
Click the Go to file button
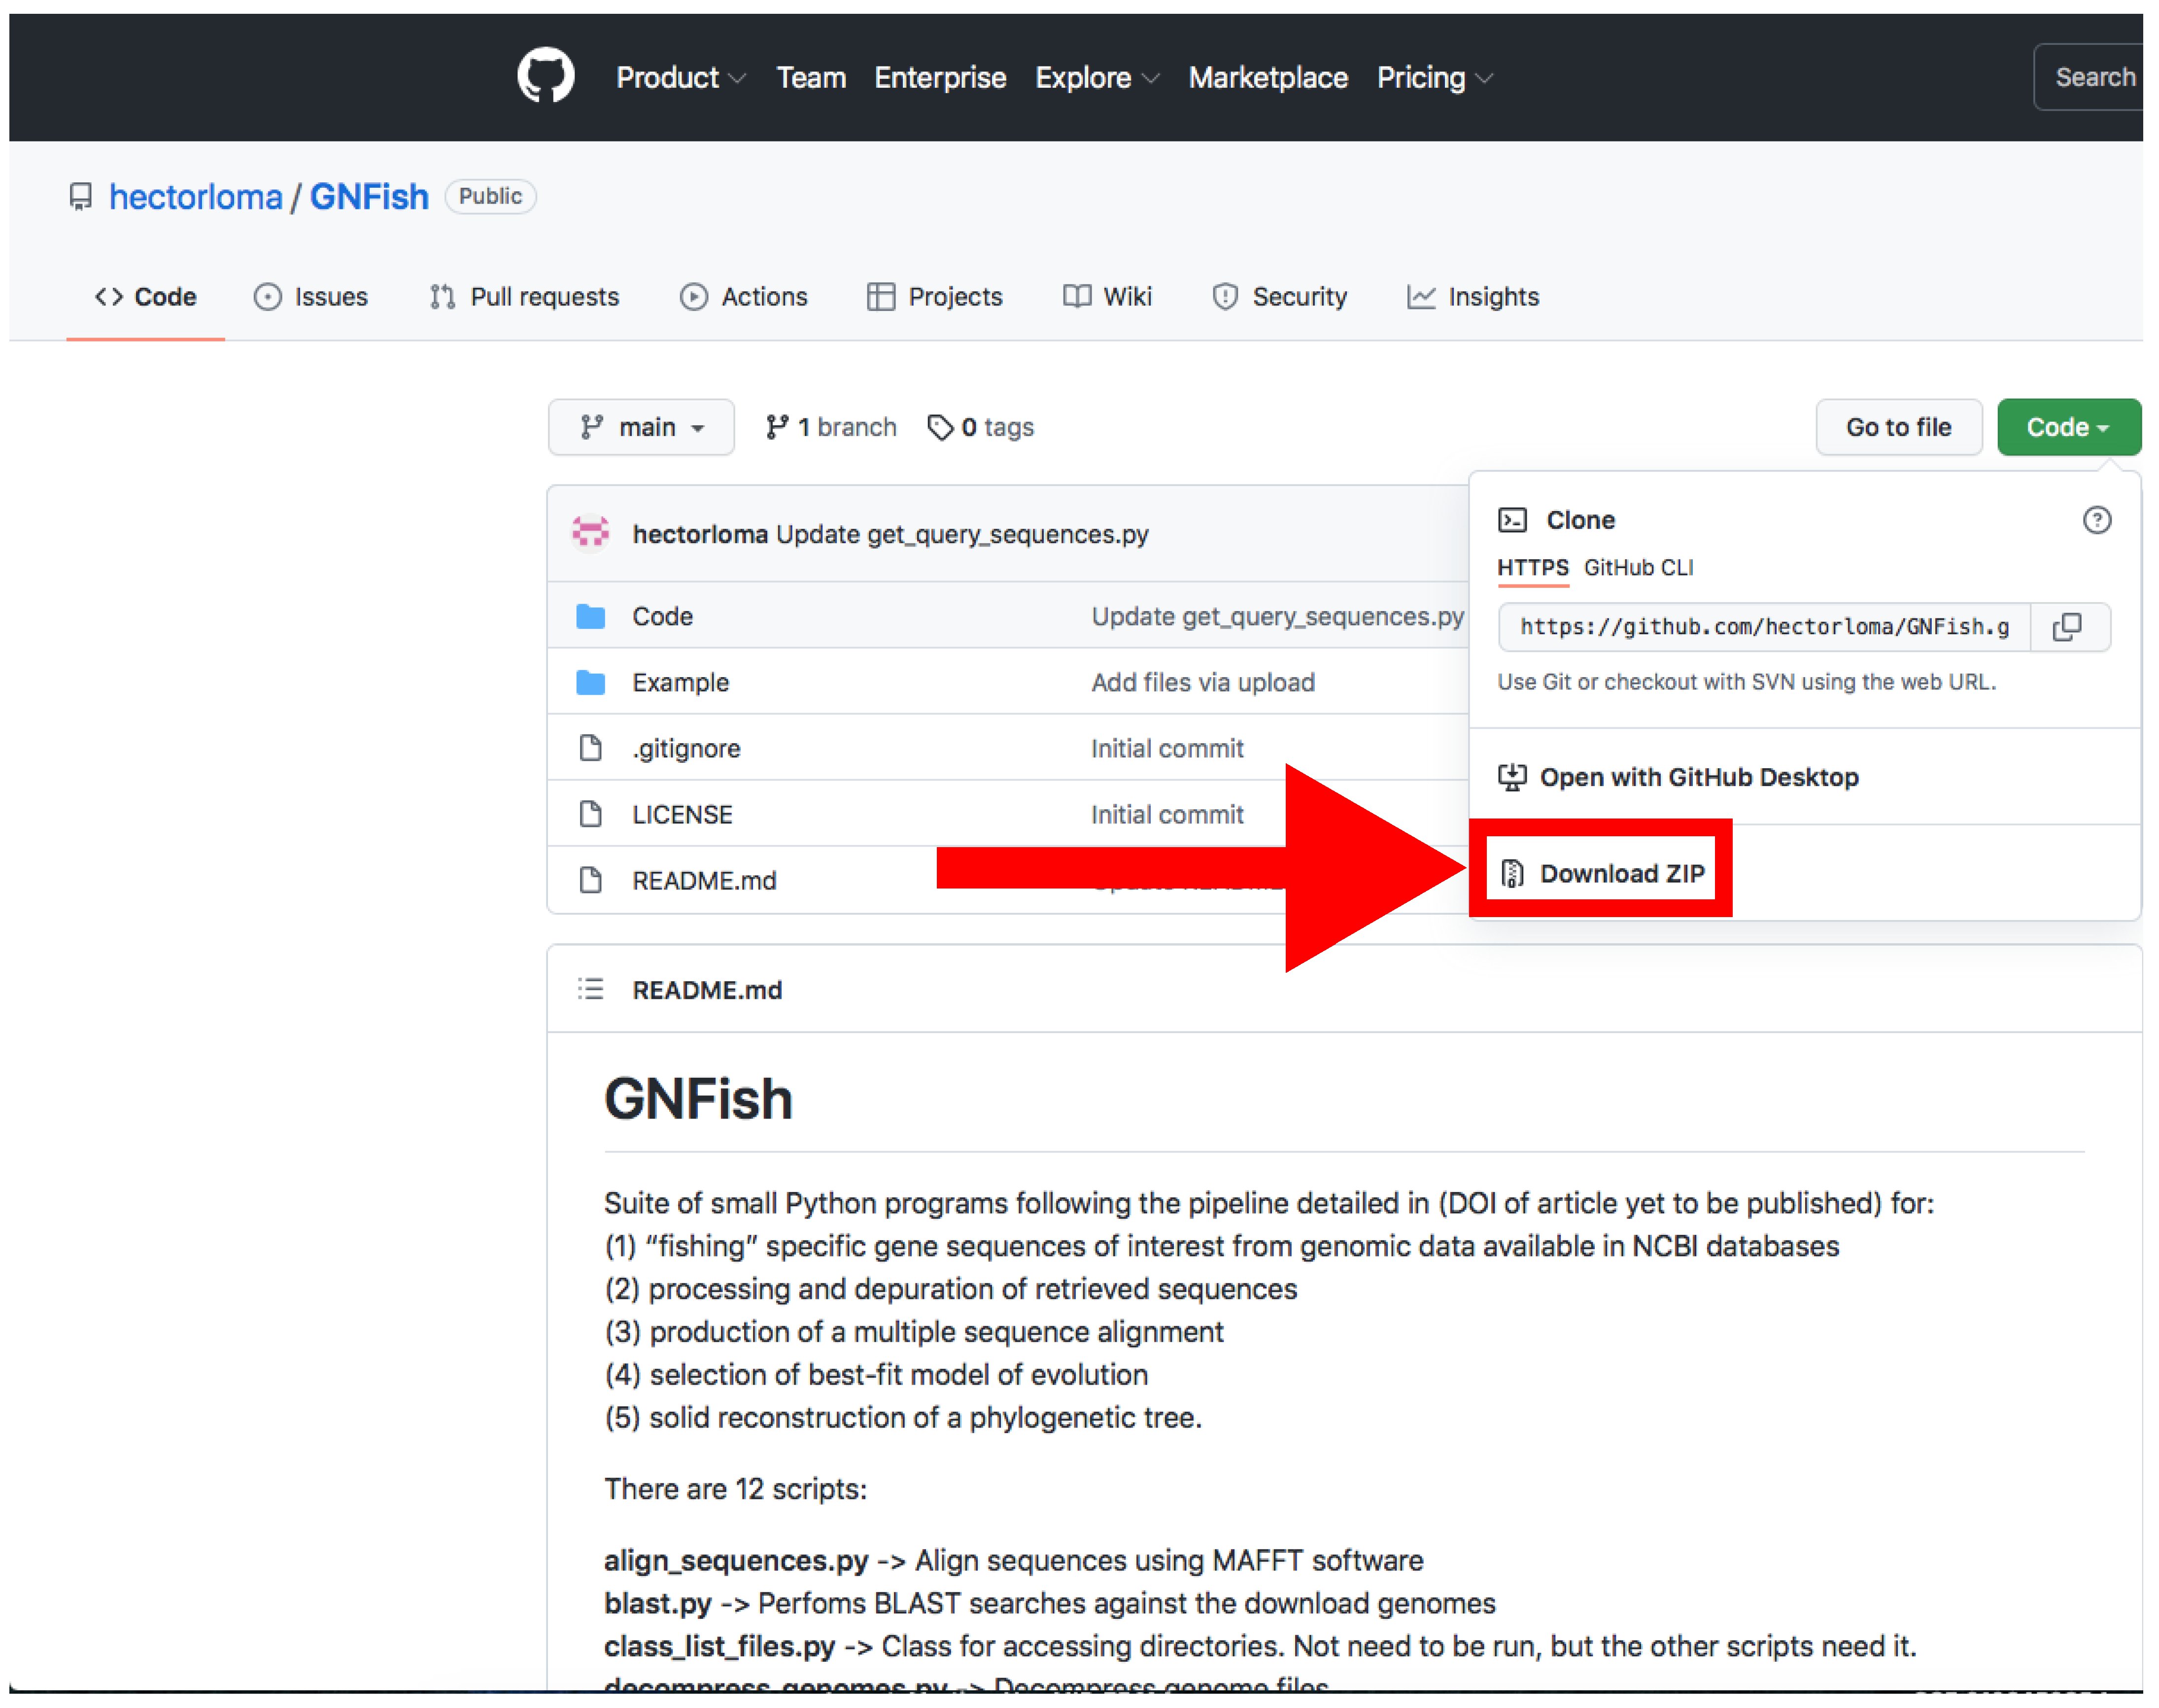(x=1897, y=427)
